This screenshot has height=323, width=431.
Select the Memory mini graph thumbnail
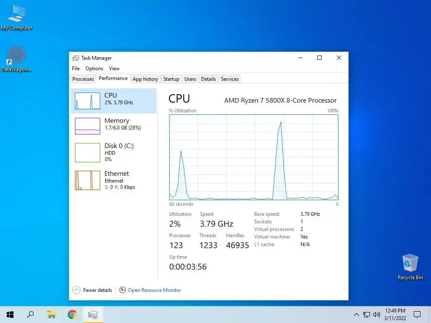tap(88, 126)
